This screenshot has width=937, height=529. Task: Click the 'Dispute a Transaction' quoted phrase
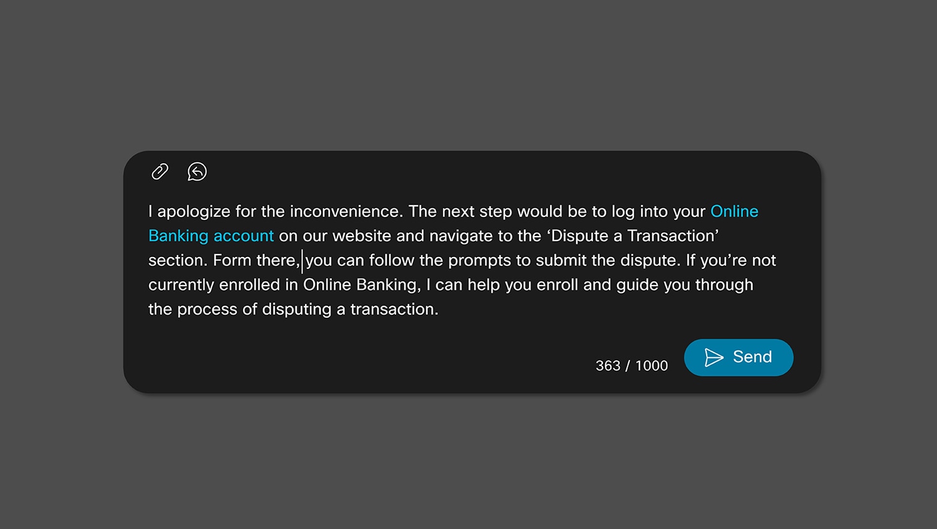tap(633, 236)
